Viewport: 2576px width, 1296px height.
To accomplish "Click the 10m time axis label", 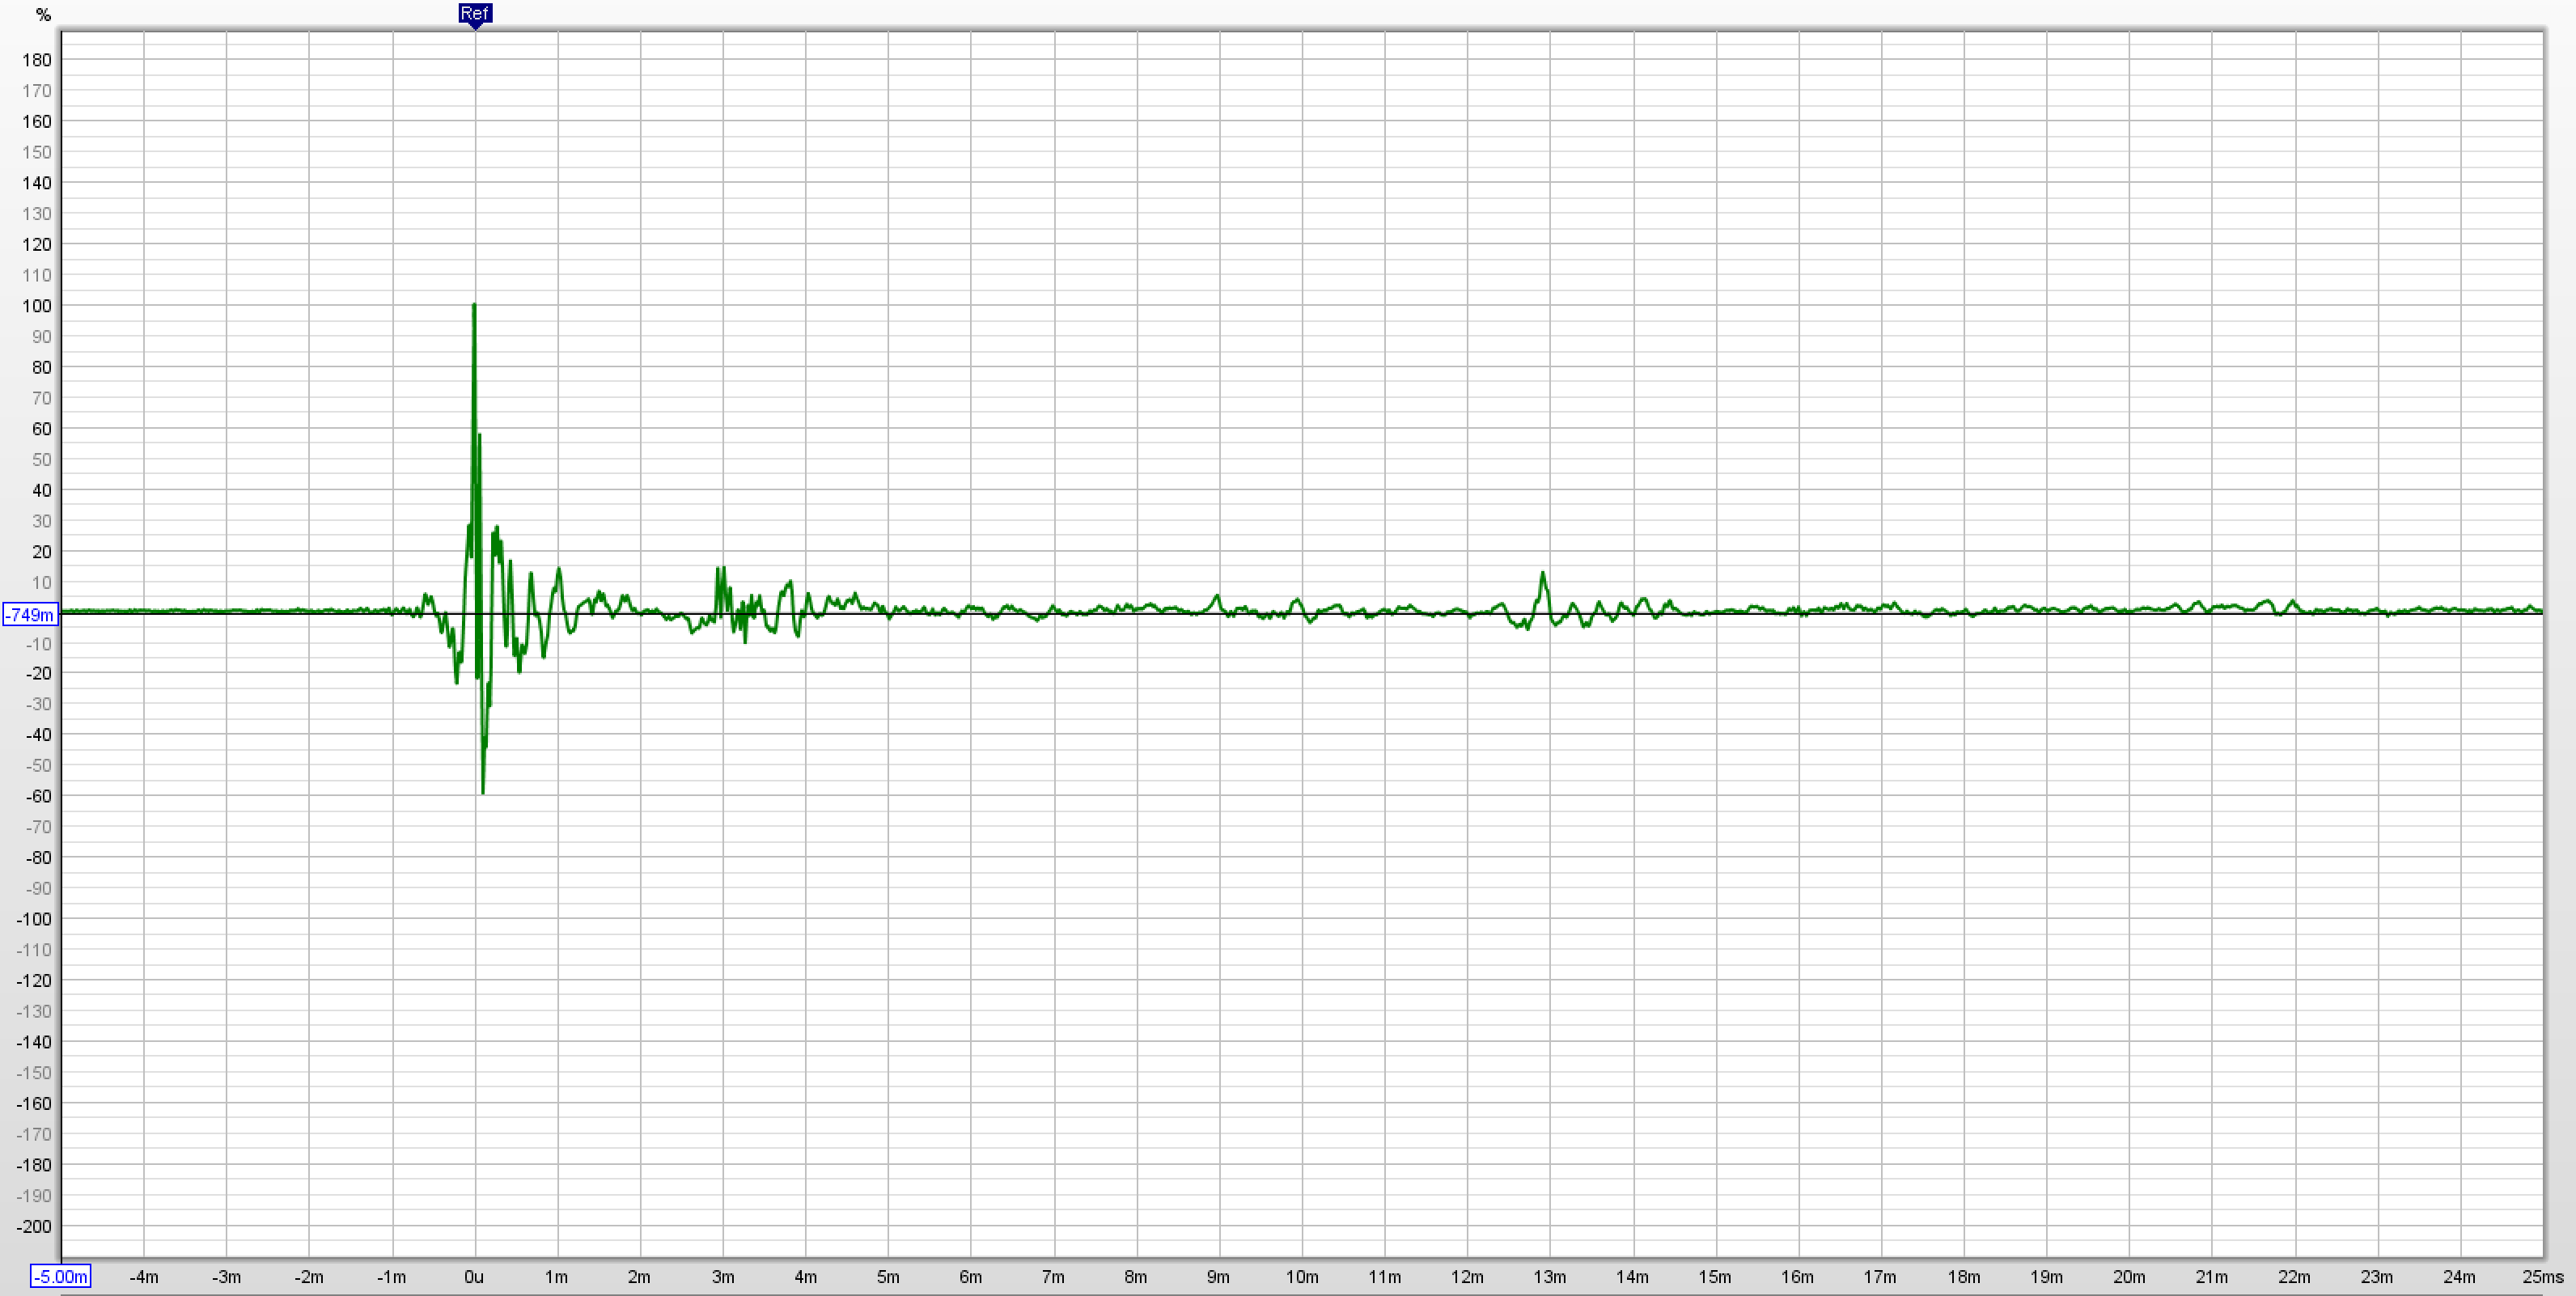I will click(1301, 1276).
